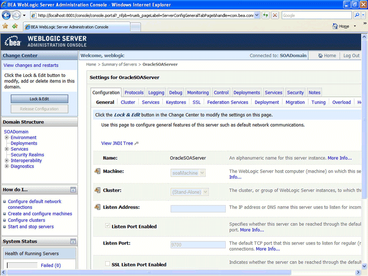Viewport: 368px width, 276px height.
Task: Open the View JNDI Tree link
Action: pyautogui.click(x=117, y=143)
